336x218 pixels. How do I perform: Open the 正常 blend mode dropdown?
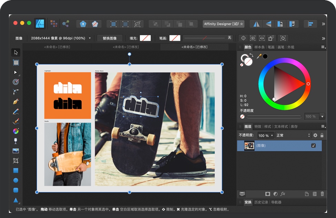293,135
